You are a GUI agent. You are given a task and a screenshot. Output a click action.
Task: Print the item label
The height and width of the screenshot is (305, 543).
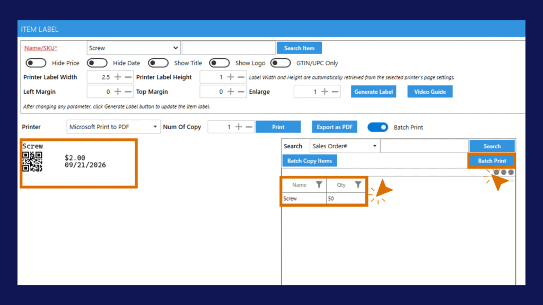[x=278, y=127]
